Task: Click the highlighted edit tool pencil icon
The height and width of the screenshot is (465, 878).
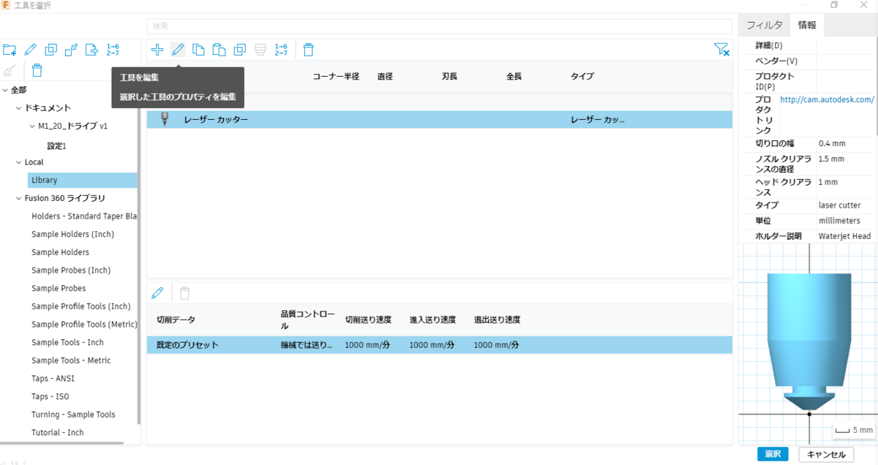Action: (x=178, y=50)
